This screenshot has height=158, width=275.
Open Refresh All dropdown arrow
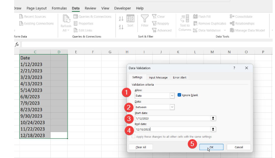click(68, 30)
